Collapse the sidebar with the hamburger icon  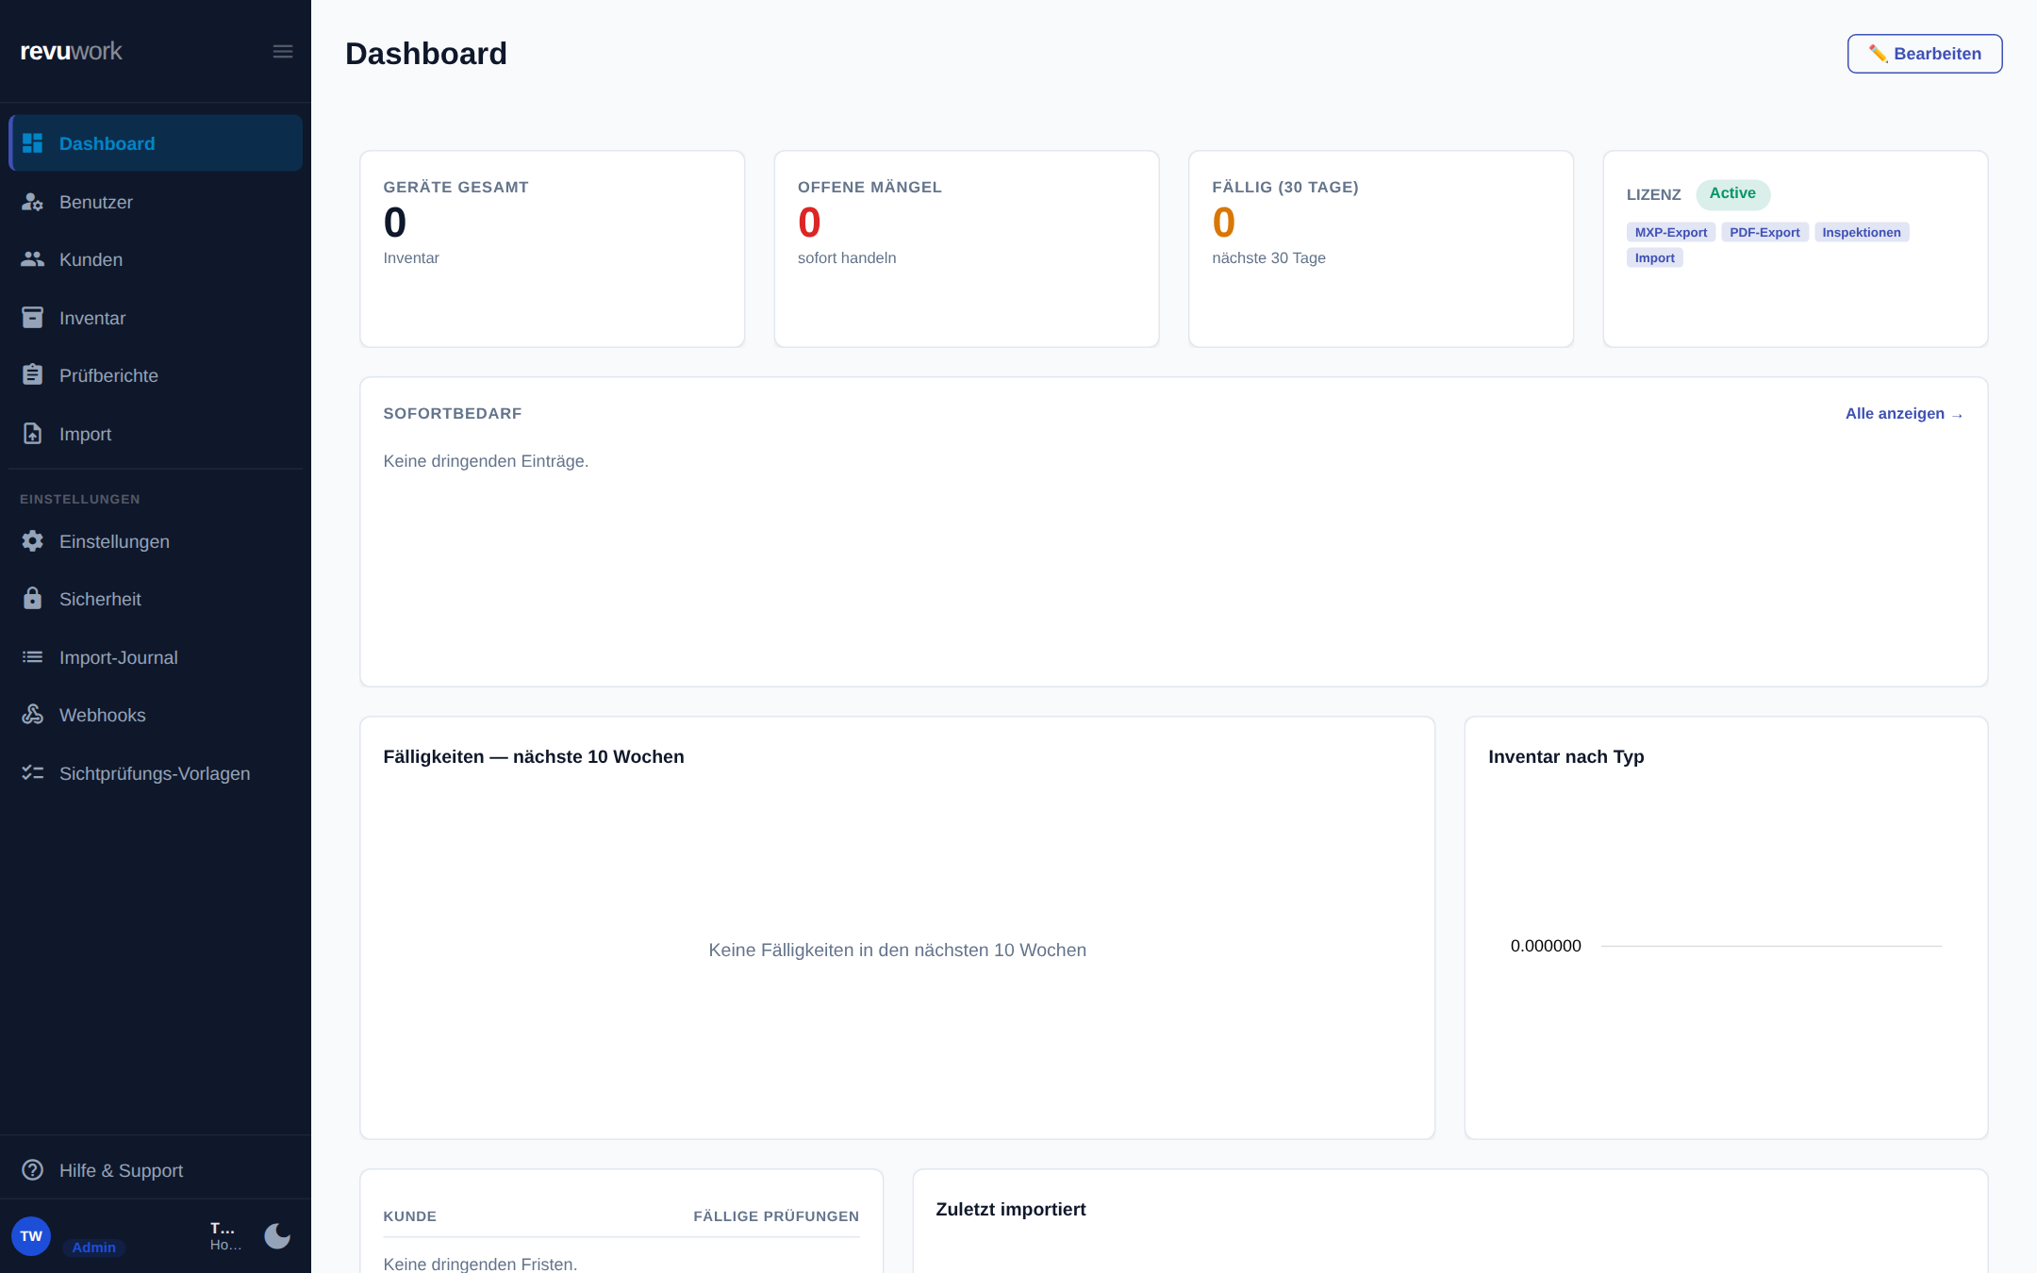[x=283, y=52]
